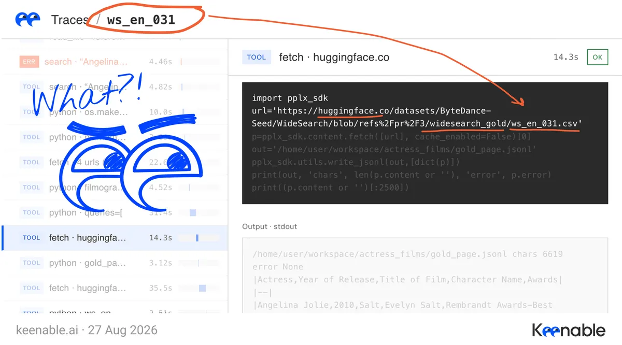Image resolution: width=622 pixels, height=345 pixels.
Task: Open the fetch · 4 urls trace step
Action: click(x=115, y=162)
